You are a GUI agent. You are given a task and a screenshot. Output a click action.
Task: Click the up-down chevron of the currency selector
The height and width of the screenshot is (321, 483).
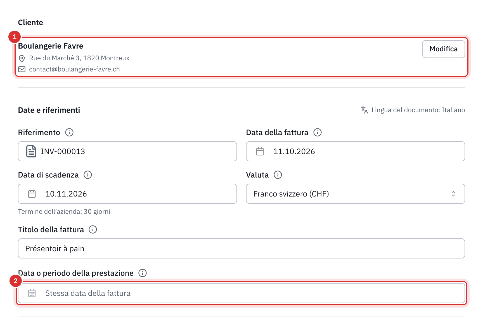tap(453, 194)
